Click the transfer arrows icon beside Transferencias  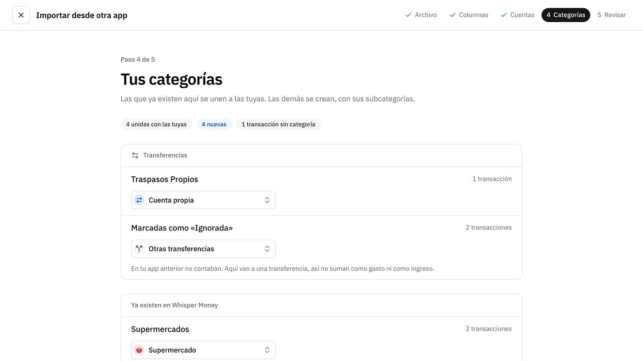pos(135,156)
